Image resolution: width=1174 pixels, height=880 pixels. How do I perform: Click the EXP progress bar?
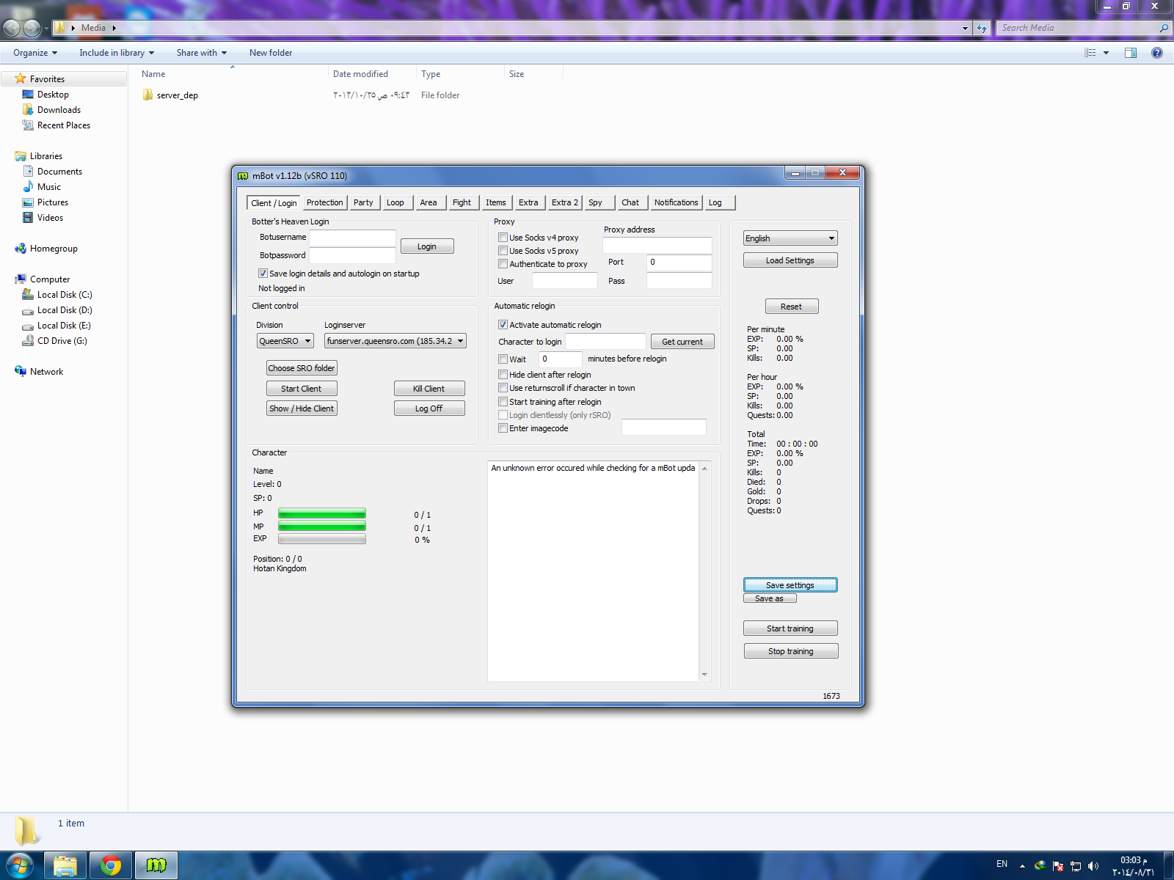point(322,539)
